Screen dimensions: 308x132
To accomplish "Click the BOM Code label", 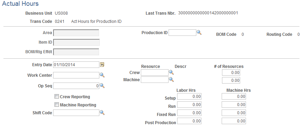I will [226, 34].
